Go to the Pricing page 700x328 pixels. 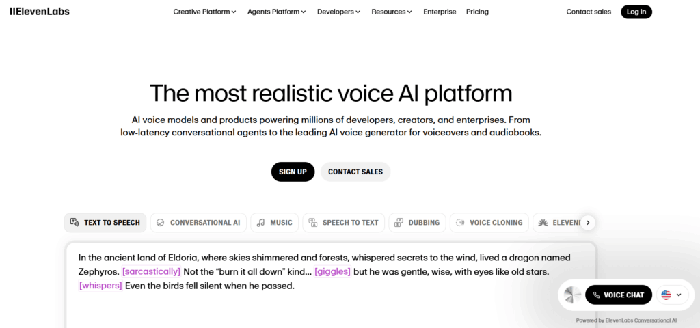pyautogui.click(x=477, y=12)
